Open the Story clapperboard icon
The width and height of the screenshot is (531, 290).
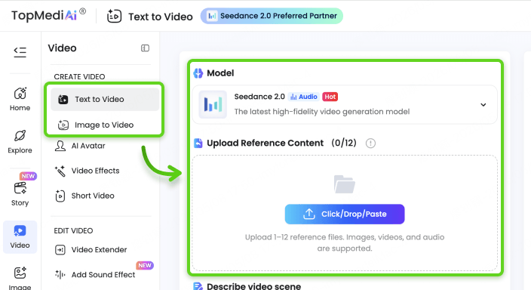(x=20, y=188)
